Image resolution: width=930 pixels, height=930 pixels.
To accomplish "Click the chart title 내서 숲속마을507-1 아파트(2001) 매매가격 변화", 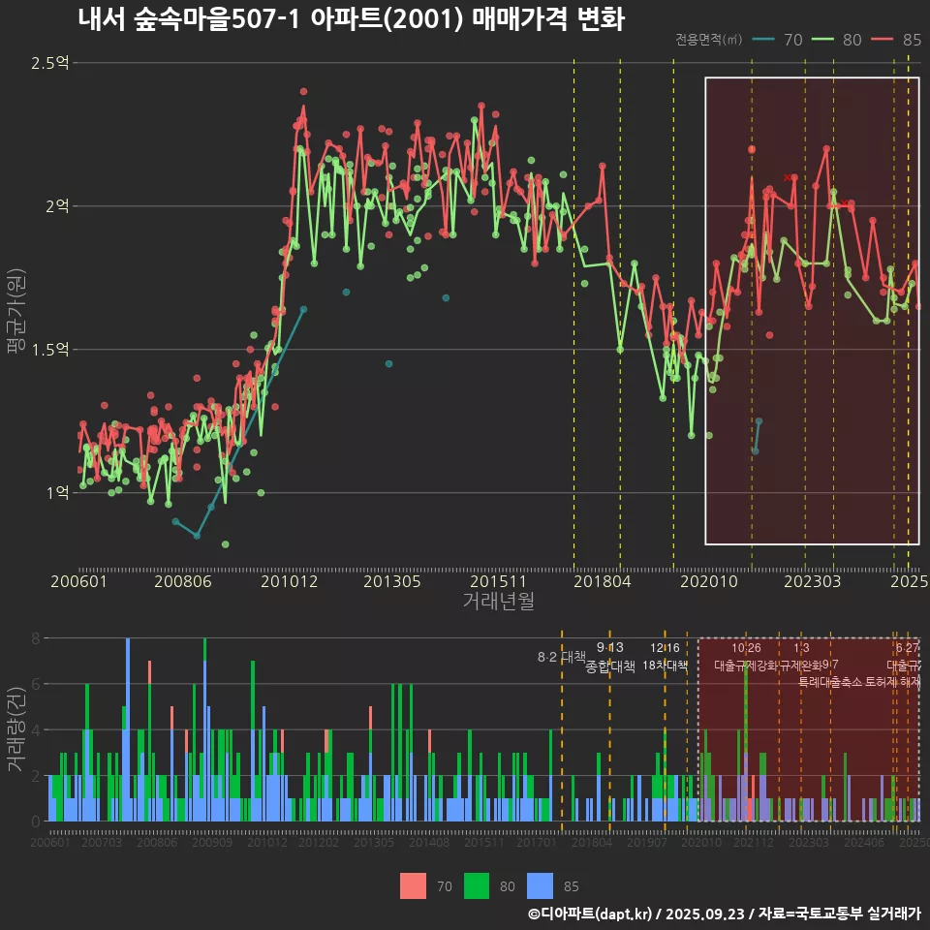I will pos(351,19).
